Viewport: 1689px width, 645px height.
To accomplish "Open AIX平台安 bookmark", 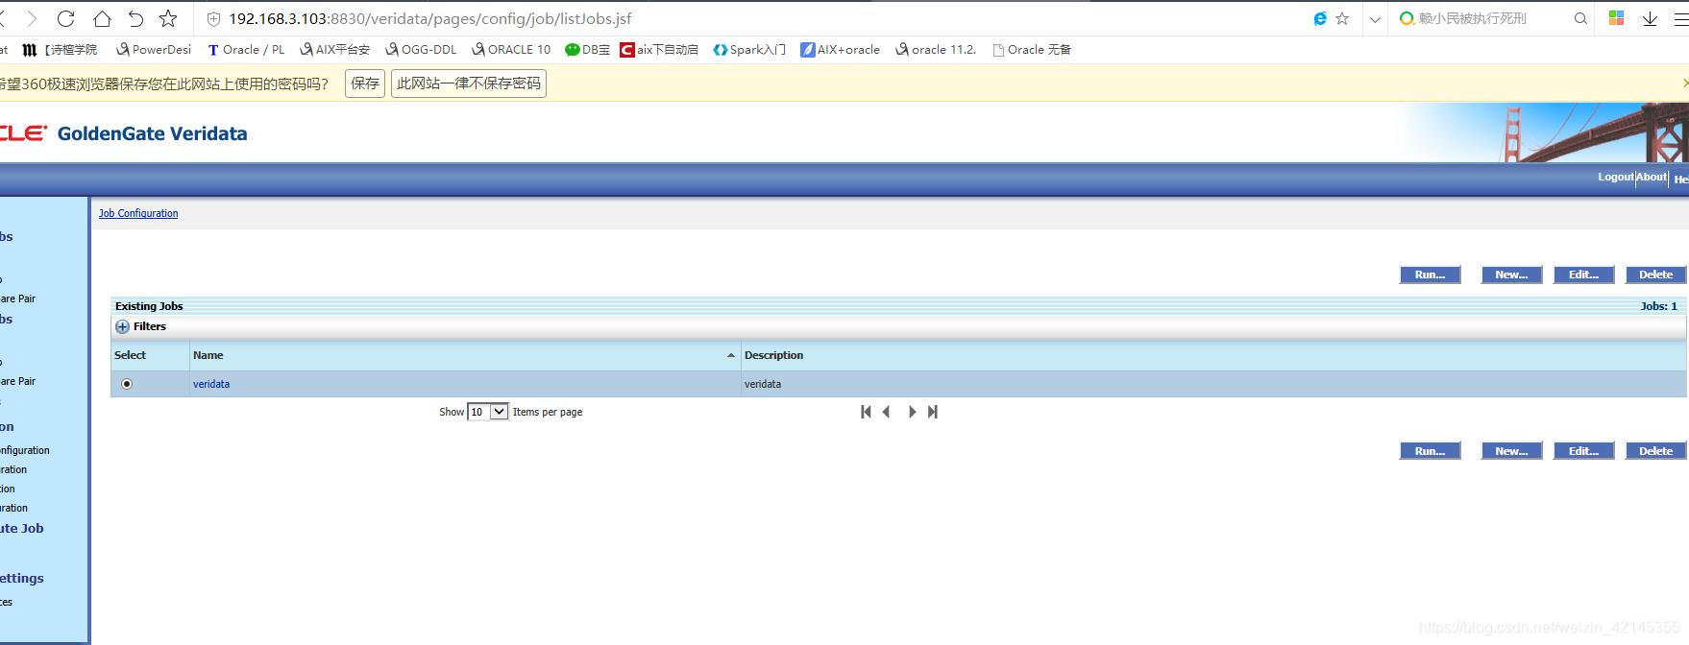I will [x=334, y=50].
